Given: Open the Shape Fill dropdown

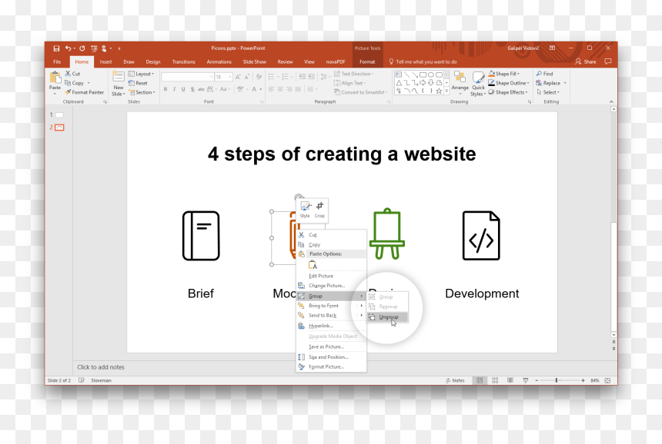Looking at the screenshot, I should pyautogui.click(x=504, y=74).
